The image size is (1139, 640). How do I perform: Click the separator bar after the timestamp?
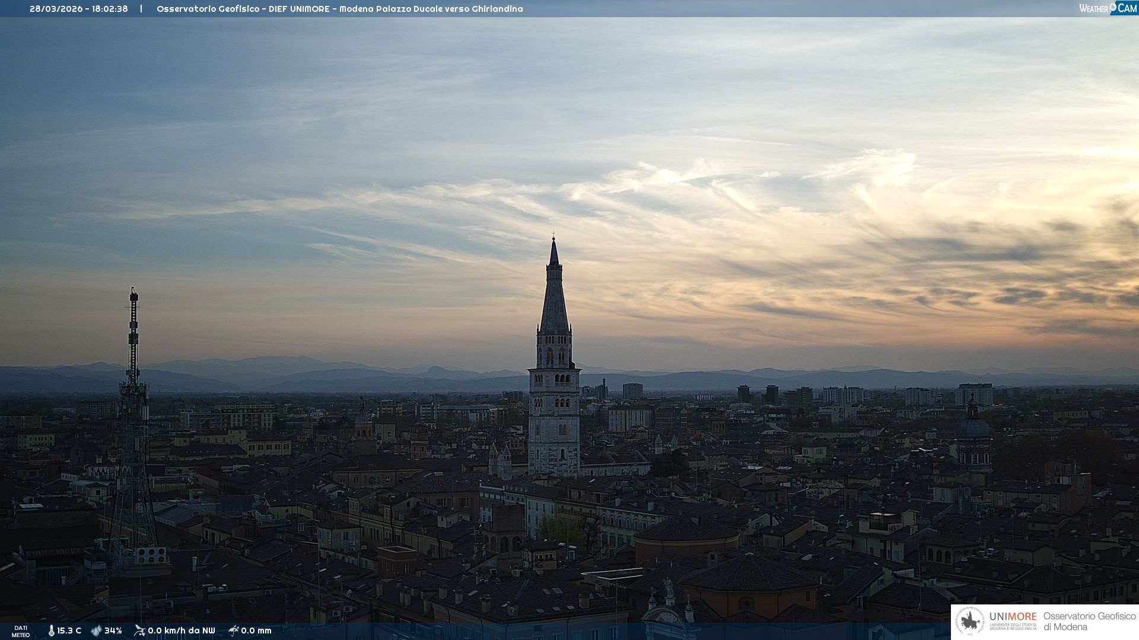coord(141,9)
